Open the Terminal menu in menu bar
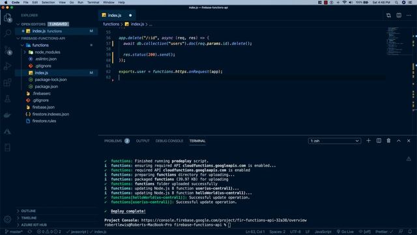417x235 pixels. pyautogui.click(x=93, y=3)
